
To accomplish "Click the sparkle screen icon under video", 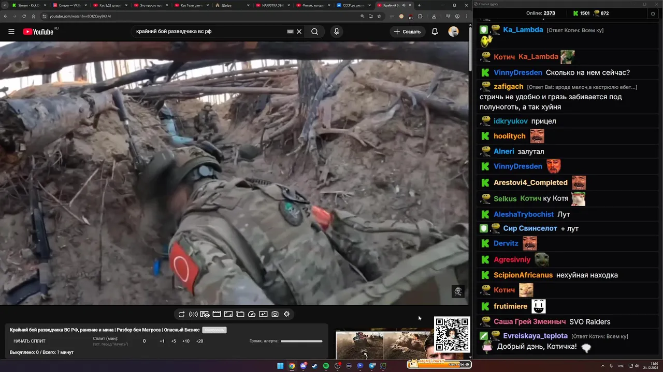I will [x=263, y=314].
